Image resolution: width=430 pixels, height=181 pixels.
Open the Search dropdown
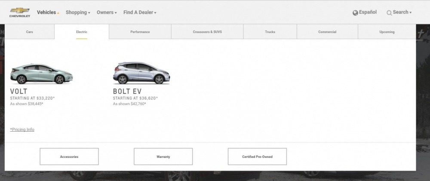click(402, 12)
